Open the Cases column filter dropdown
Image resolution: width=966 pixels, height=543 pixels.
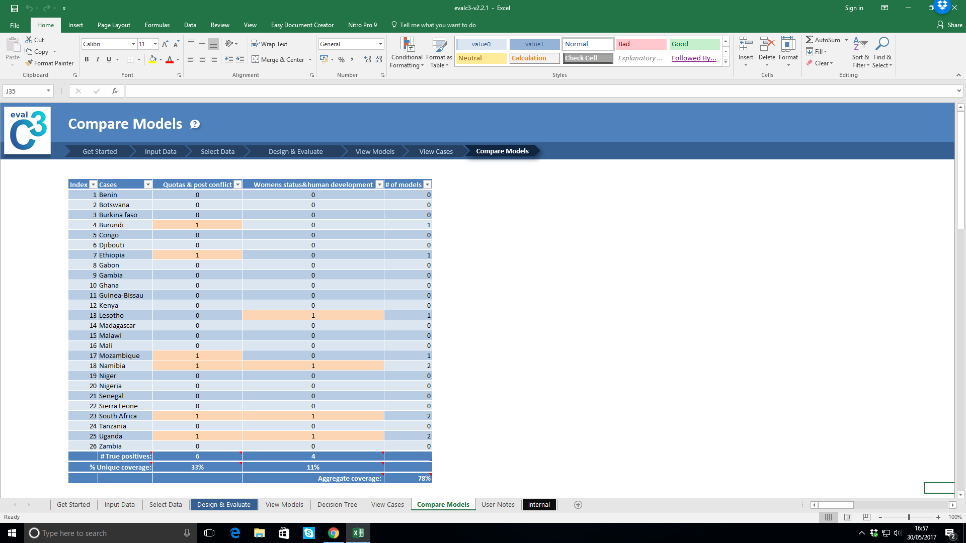[x=148, y=185]
